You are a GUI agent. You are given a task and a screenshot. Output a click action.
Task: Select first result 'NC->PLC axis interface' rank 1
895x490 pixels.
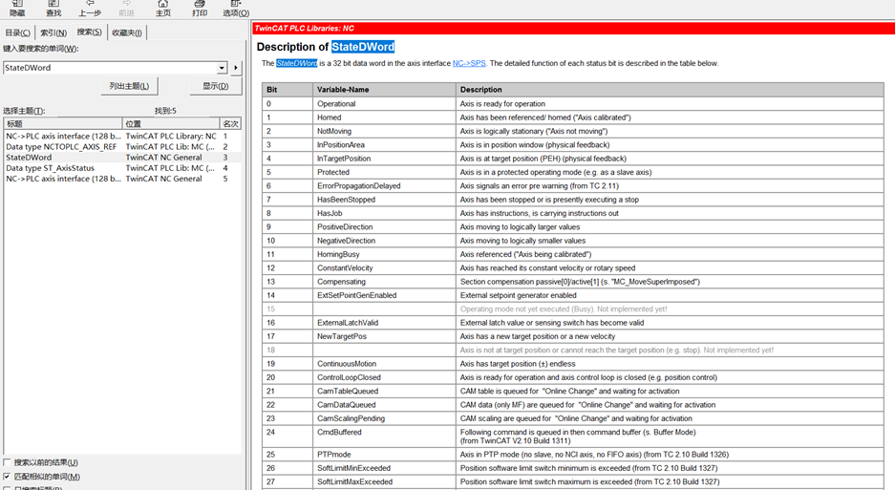122,136
